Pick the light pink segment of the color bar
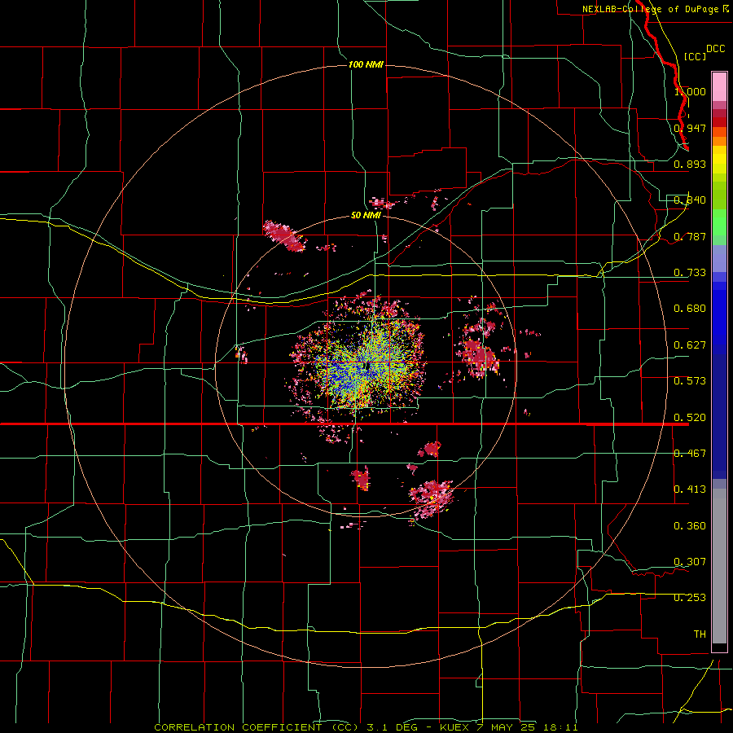This screenshot has width=733, height=733. point(719,87)
